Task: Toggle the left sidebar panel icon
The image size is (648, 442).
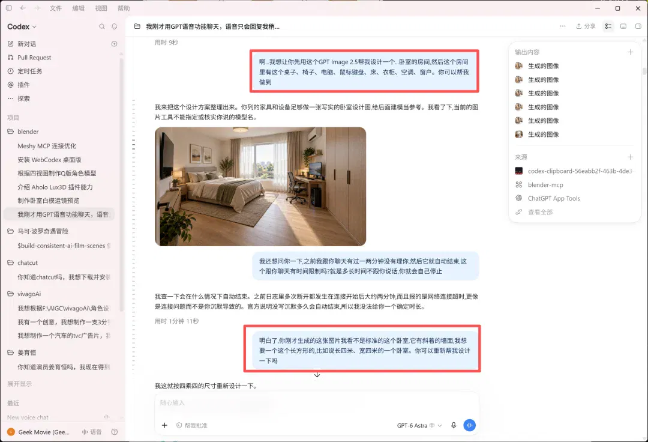Action: pos(8,8)
